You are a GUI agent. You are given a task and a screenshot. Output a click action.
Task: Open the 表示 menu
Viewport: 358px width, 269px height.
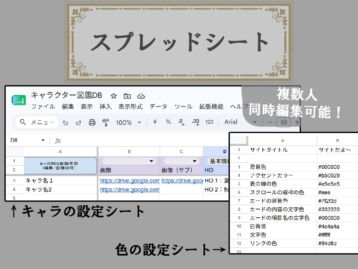tap(87, 107)
